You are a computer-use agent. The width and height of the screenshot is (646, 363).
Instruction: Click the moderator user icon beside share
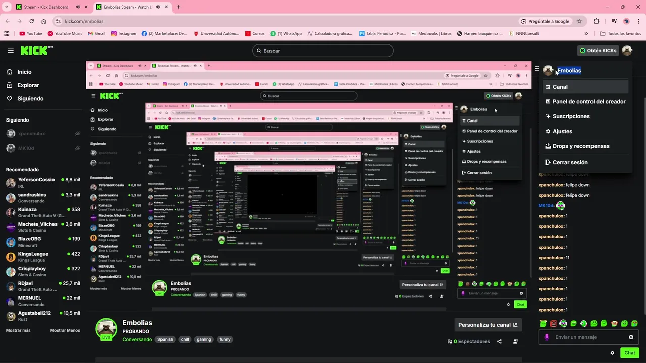click(x=515, y=341)
